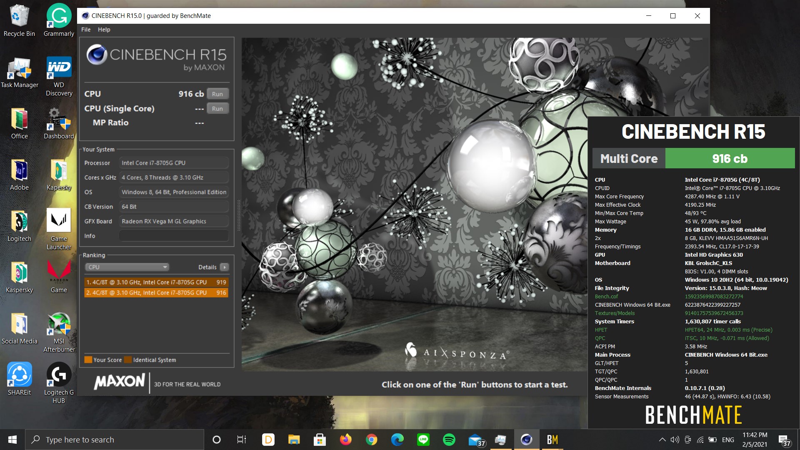The height and width of the screenshot is (450, 800).
Task: Open File Explorer from the taskbar
Action: 294,440
